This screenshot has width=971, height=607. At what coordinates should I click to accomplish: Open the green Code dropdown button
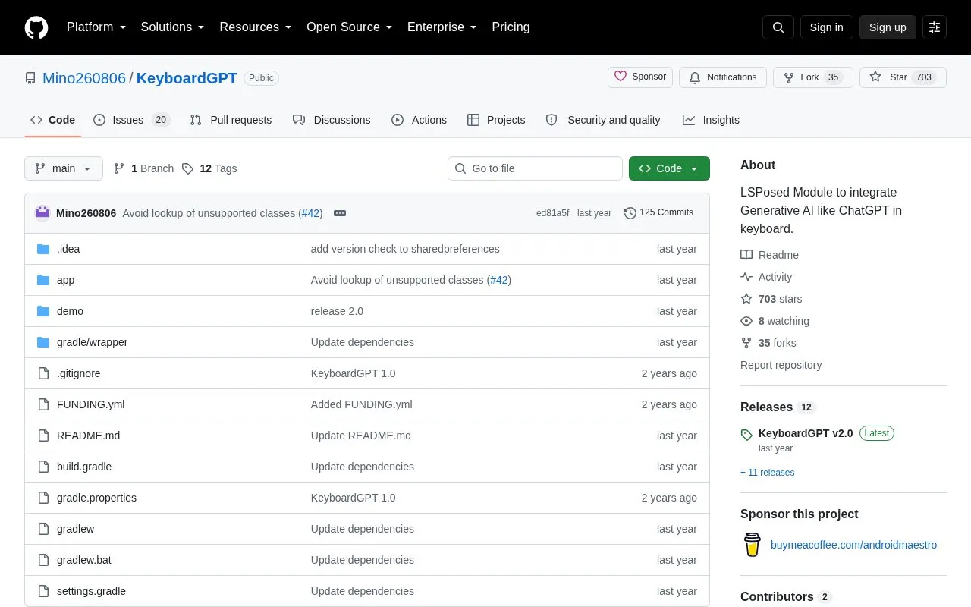point(669,168)
